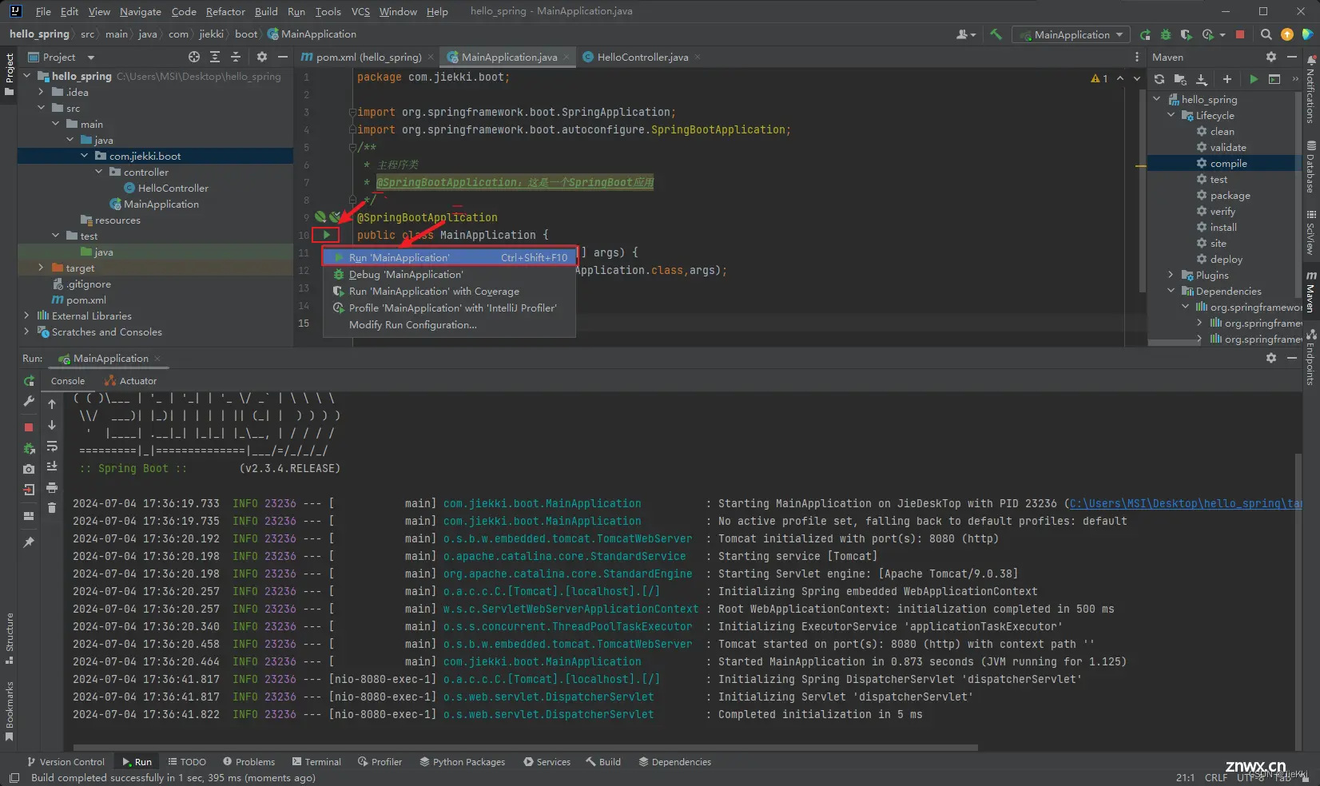Collapse the controller package node
The width and height of the screenshot is (1320, 786).
point(98,172)
